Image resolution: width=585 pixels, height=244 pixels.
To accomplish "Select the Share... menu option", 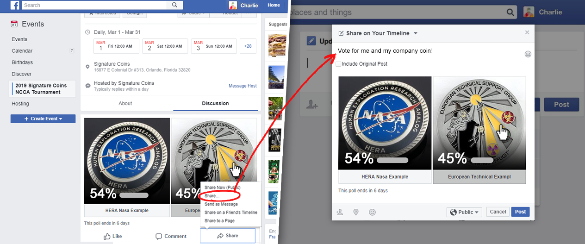I will coord(212,196).
